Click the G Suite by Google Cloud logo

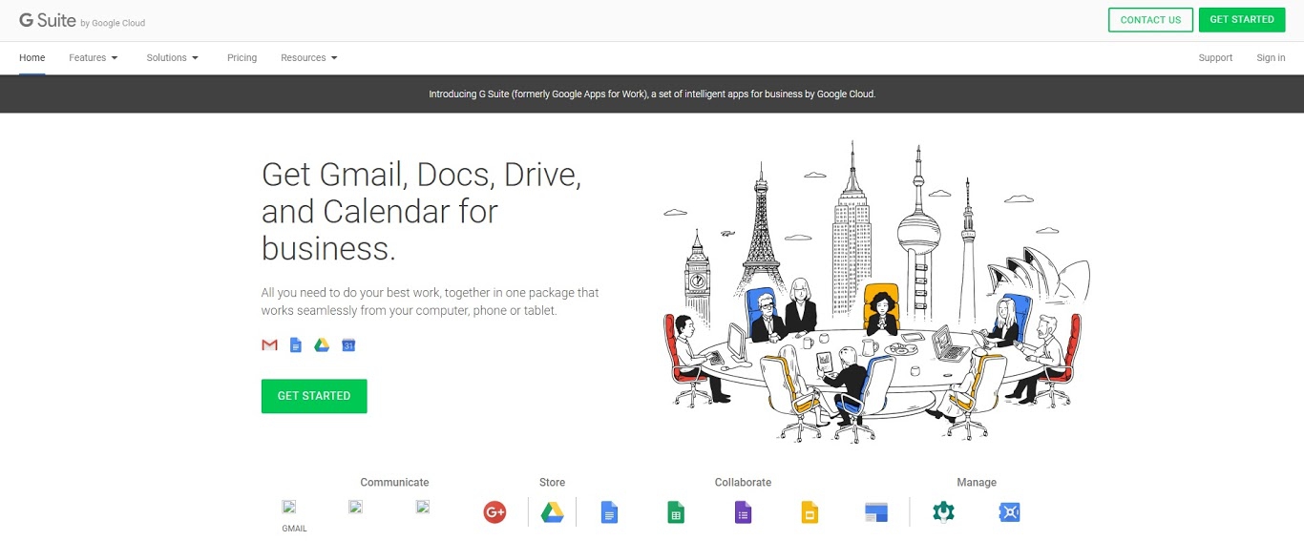82,20
